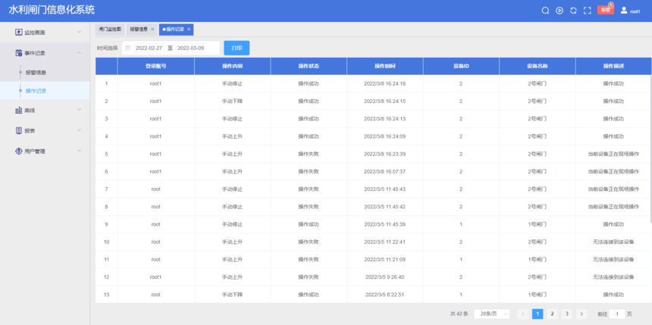The image size is (652, 325).
Task: Click the 共 42 条 total count
Action: click(x=459, y=314)
